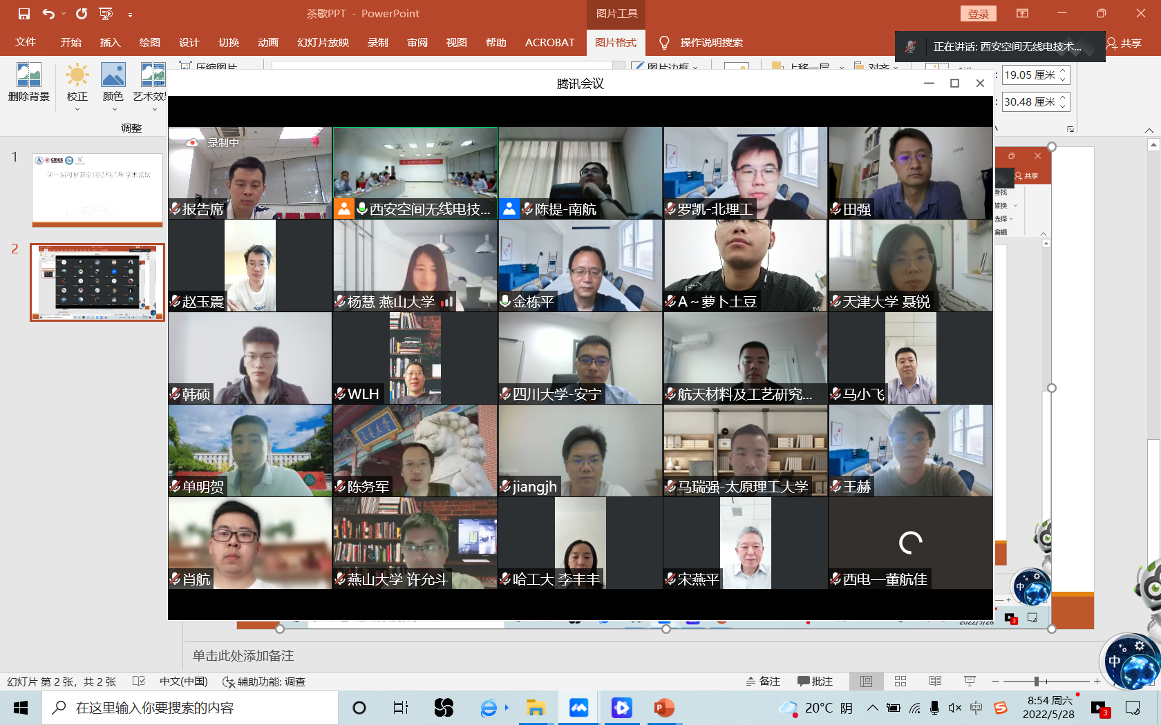Click the Undo arrow icon
The height and width of the screenshot is (725, 1161).
48,14
